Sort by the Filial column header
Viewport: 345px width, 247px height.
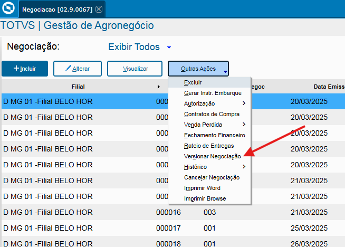[78, 87]
